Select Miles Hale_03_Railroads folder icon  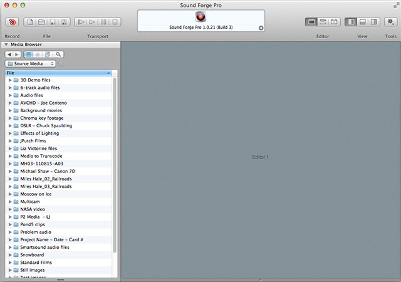(x=16, y=187)
